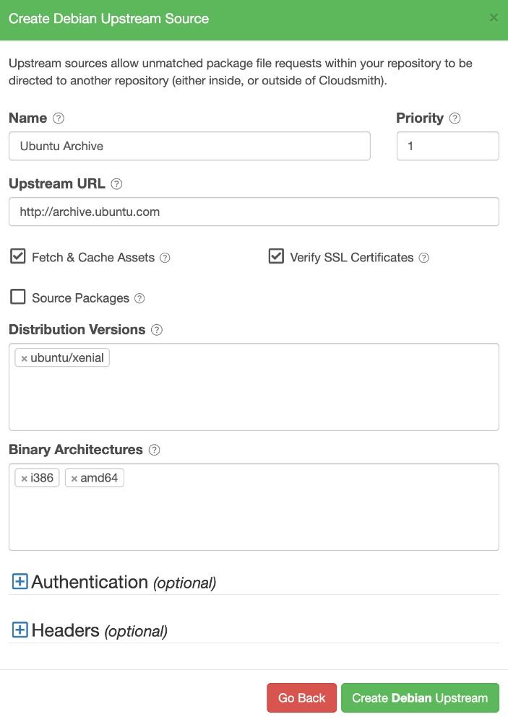The image size is (508, 722).
Task: Remove the ubuntu/xenial distribution tag
Action: (25, 358)
